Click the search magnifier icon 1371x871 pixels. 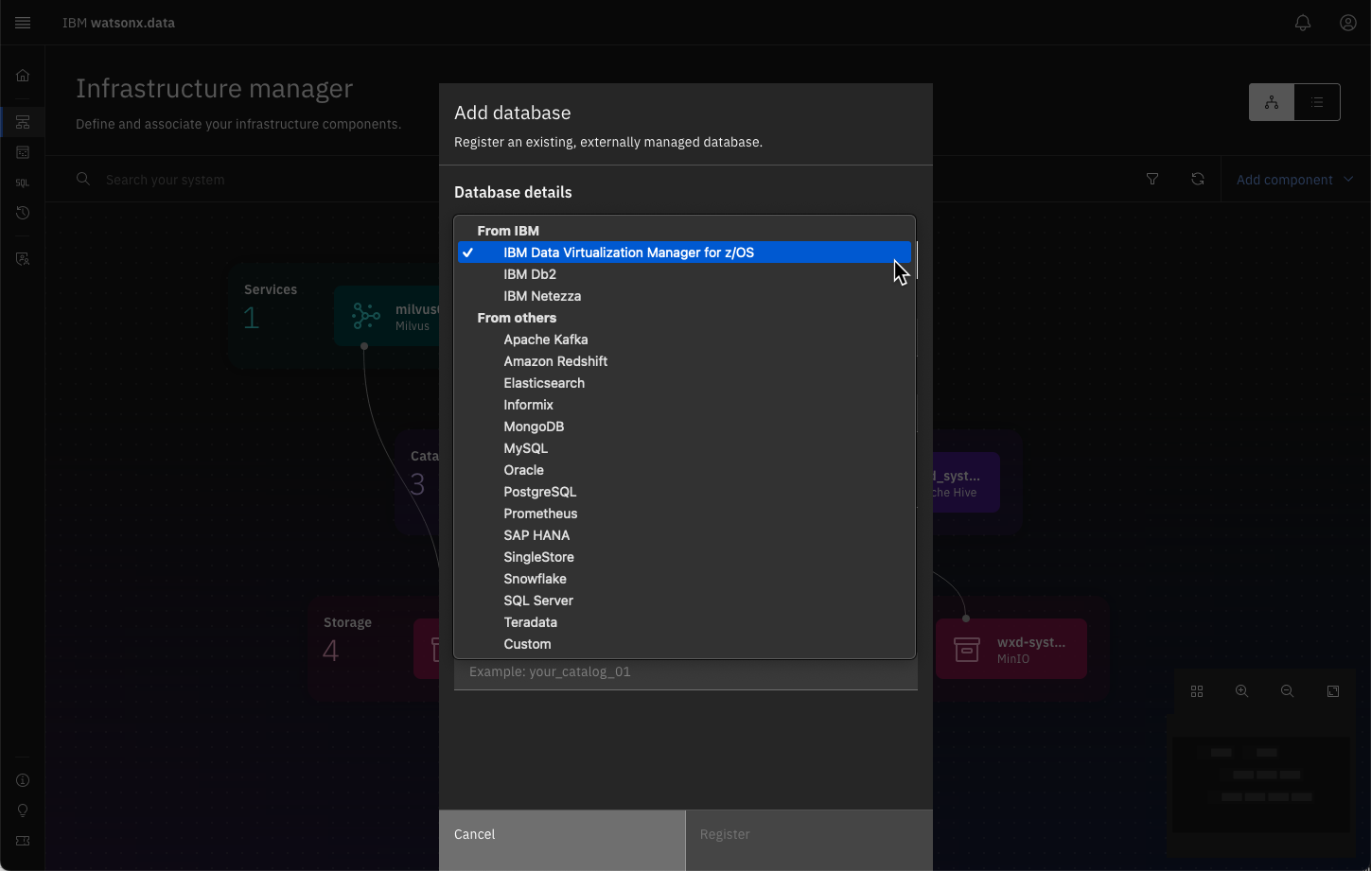[83, 179]
